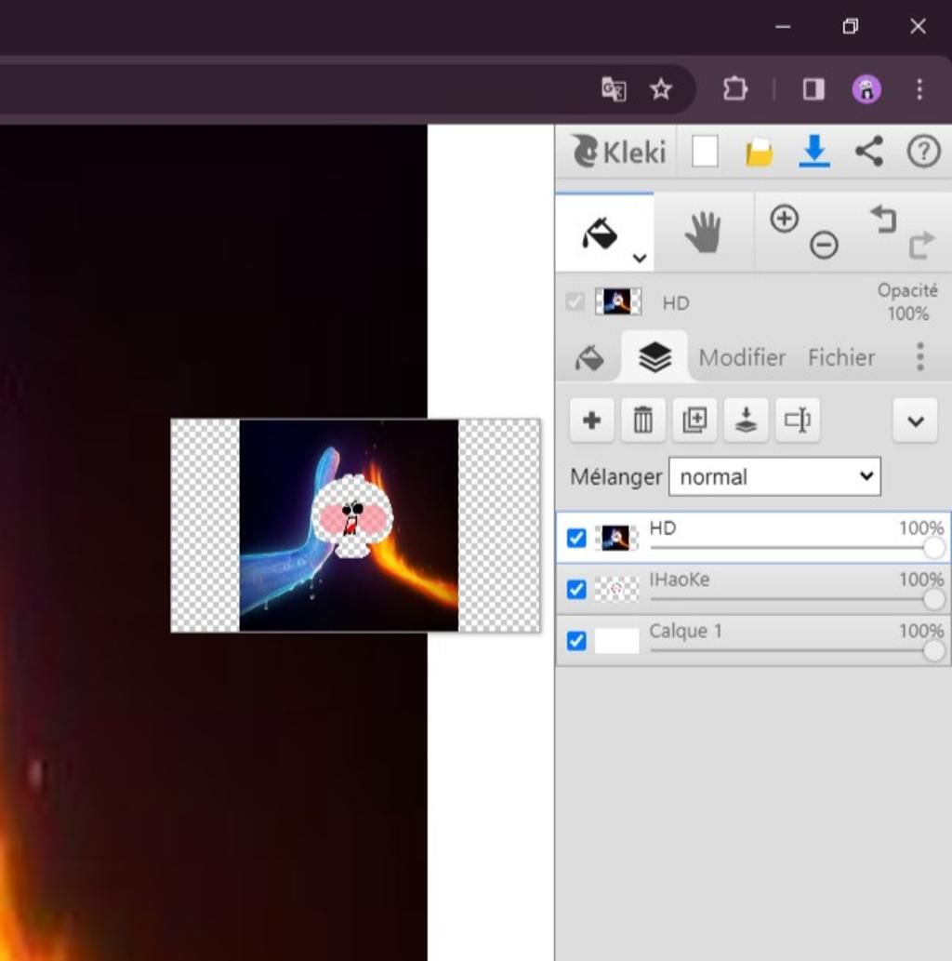Save image with the blue download arrow

coord(814,152)
